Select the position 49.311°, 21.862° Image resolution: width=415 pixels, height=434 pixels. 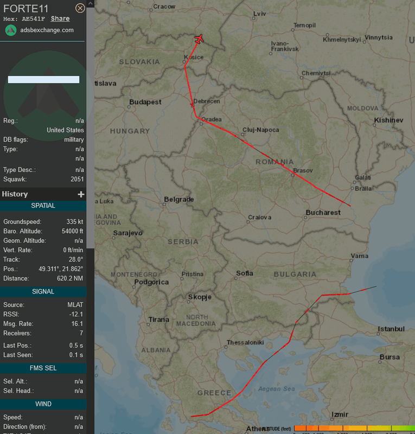(x=61, y=269)
